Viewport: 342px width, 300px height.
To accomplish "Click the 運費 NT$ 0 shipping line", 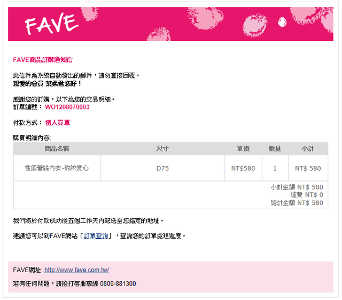I will pyautogui.click(x=307, y=195).
